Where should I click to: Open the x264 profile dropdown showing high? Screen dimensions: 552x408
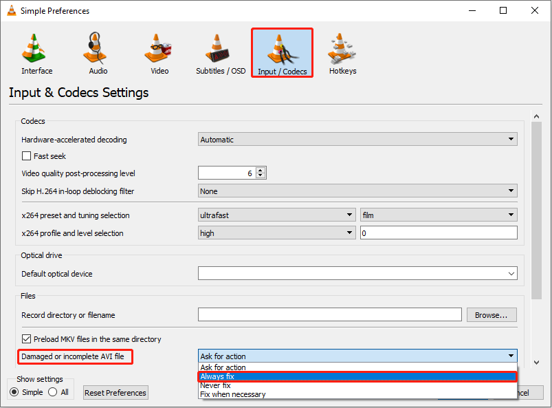277,233
